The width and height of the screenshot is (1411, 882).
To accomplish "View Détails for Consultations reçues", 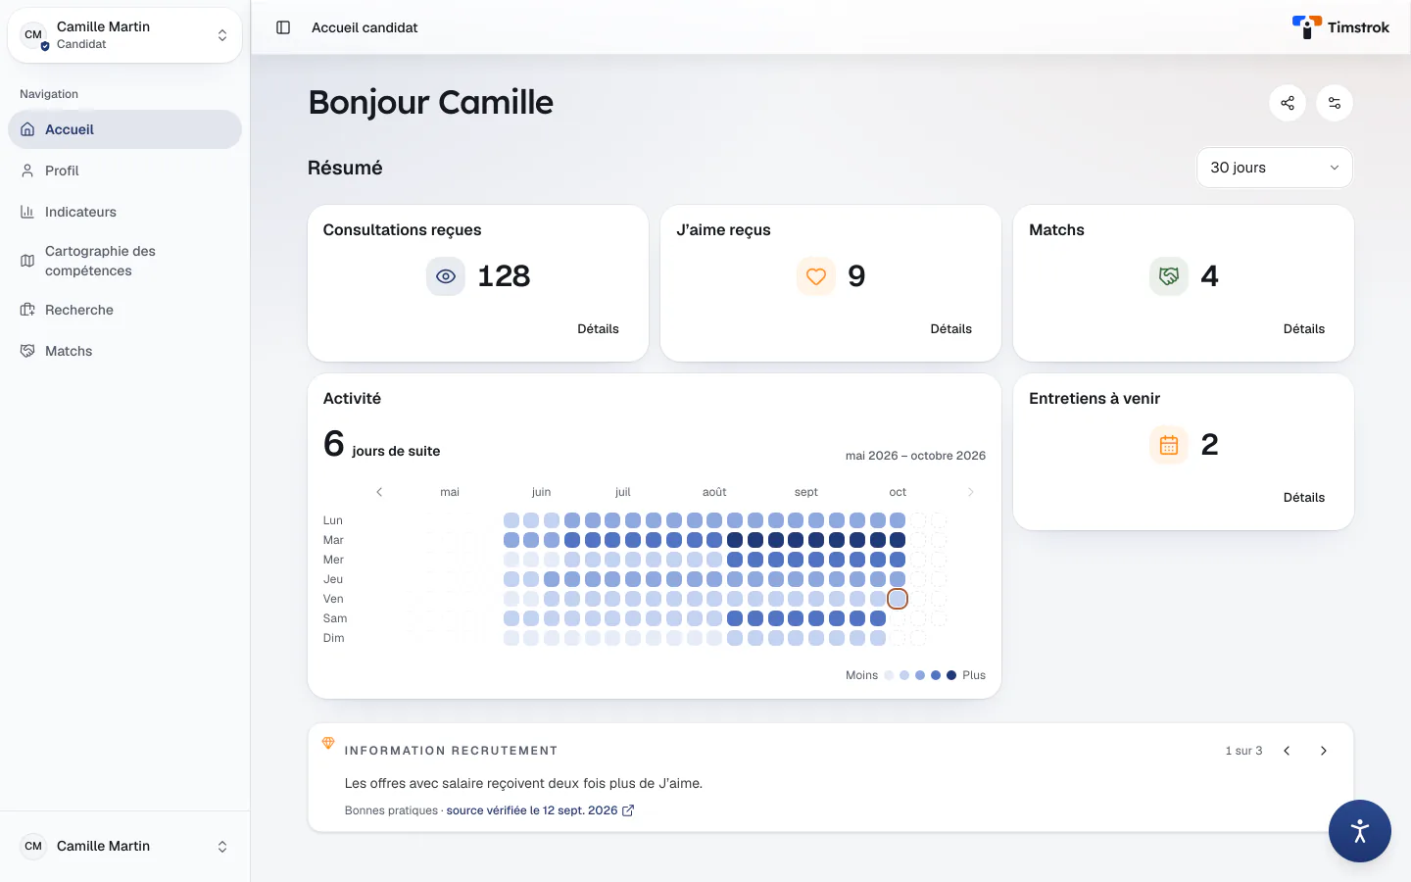I will point(598,329).
